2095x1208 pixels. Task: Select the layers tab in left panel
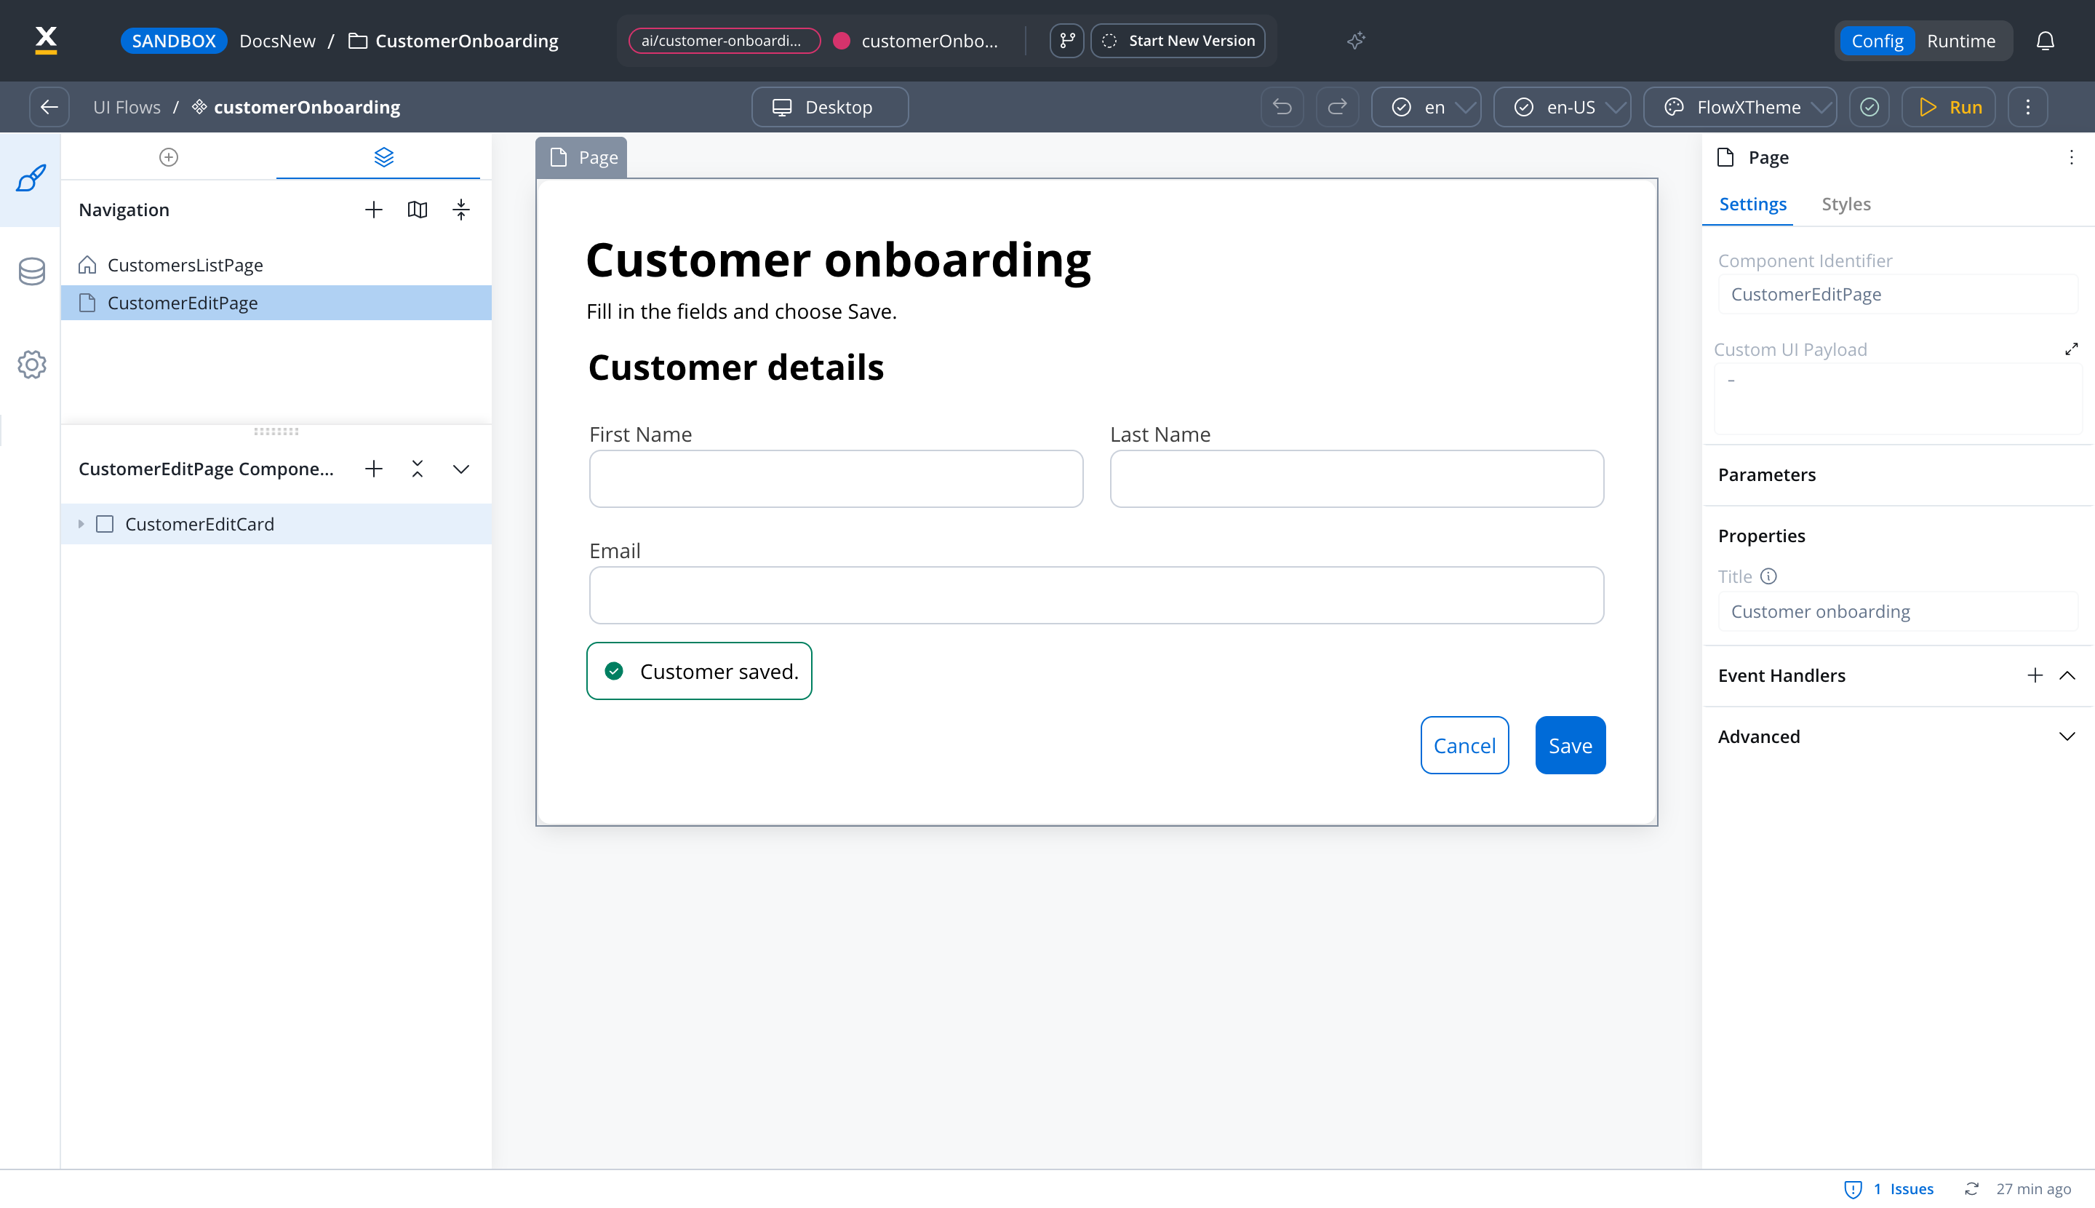pyautogui.click(x=384, y=156)
